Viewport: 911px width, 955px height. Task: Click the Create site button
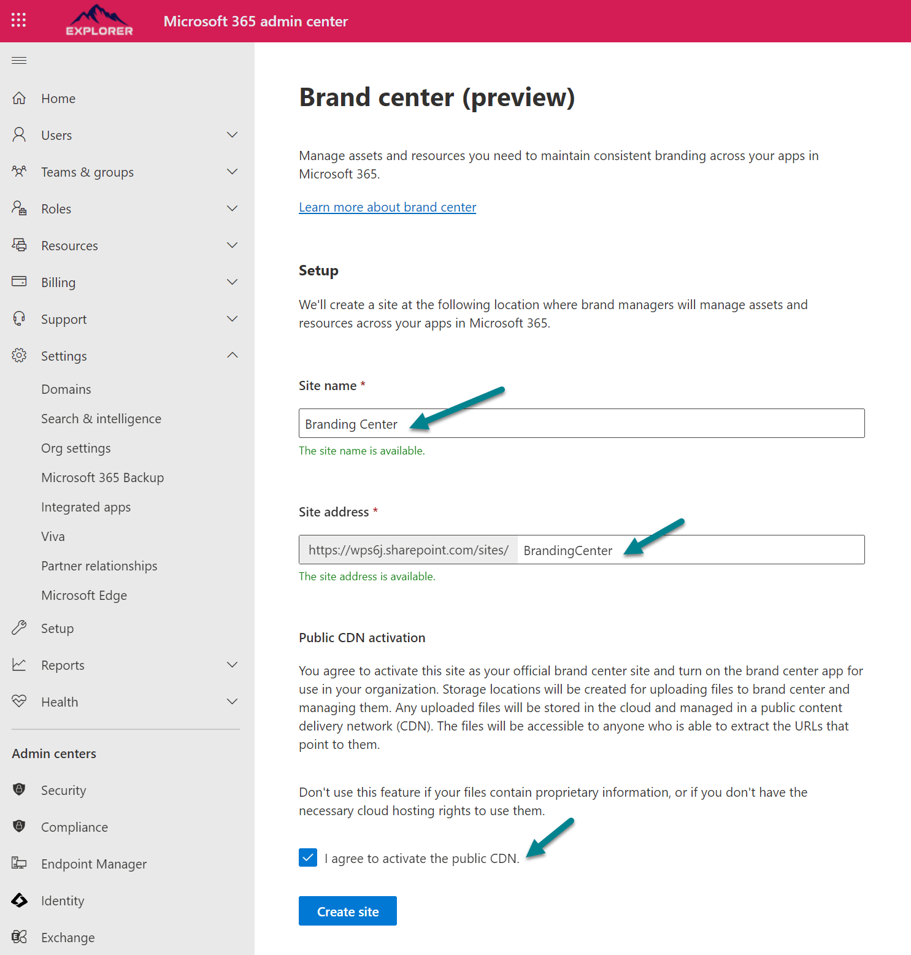(x=347, y=911)
